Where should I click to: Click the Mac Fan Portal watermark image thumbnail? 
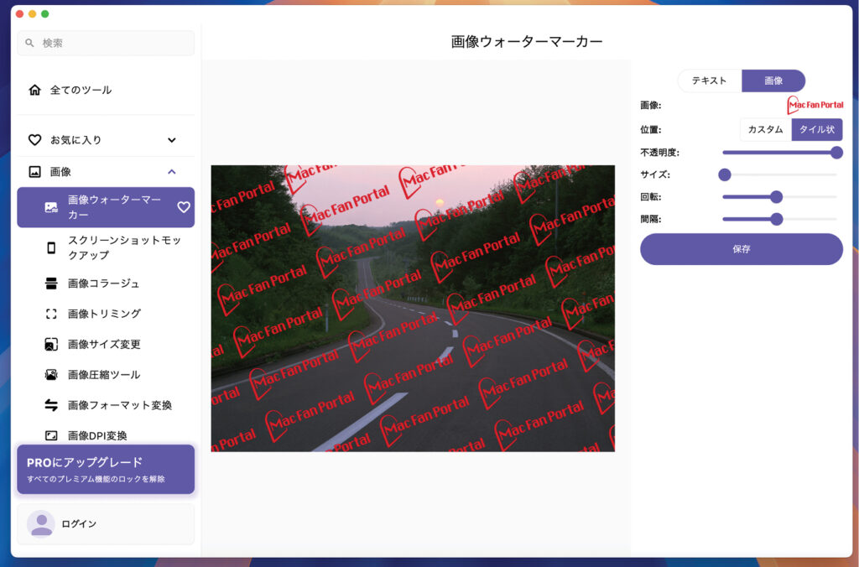point(815,105)
